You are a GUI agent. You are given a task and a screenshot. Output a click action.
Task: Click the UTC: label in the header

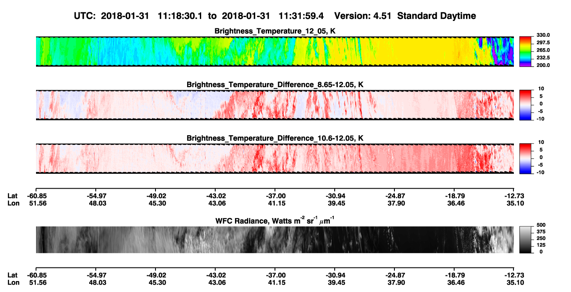86,16
